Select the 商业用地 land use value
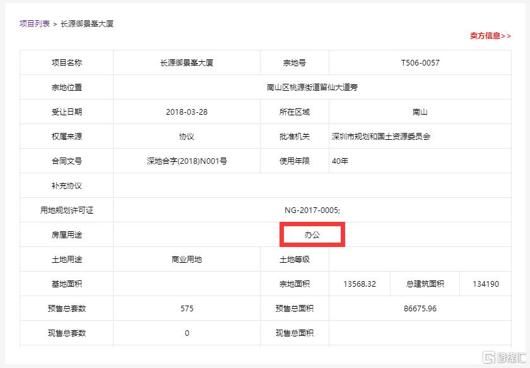This screenshot has width=530, height=368. coord(187,260)
